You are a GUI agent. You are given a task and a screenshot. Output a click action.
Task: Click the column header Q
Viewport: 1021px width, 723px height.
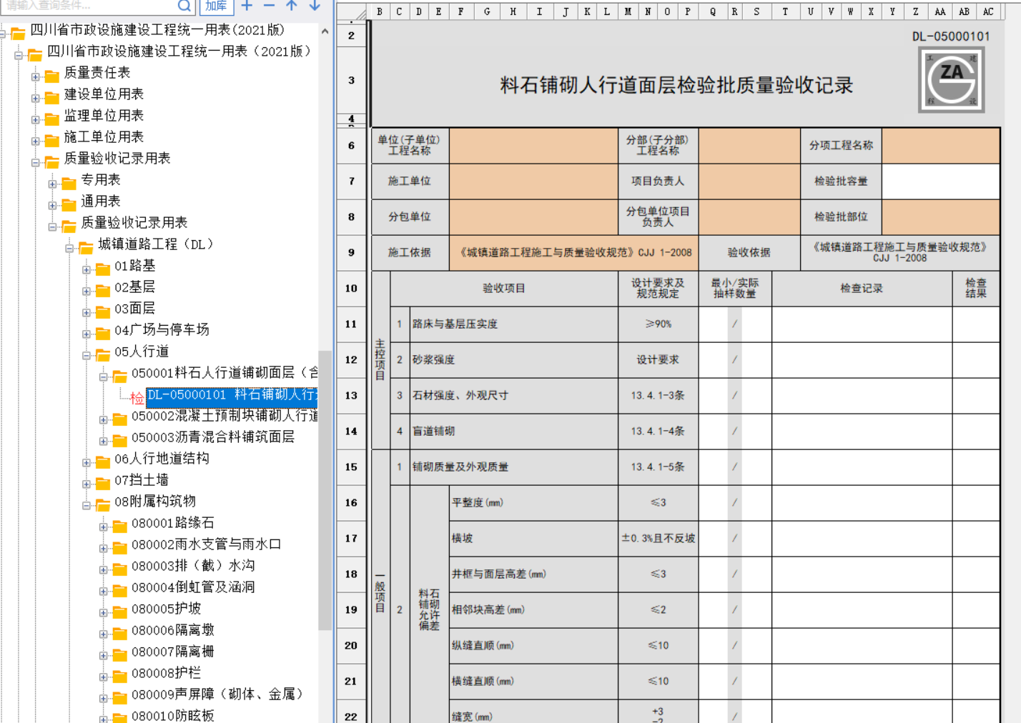click(713, 11)
